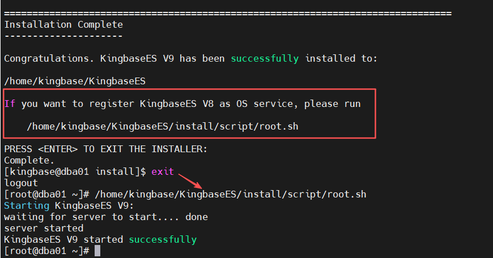Click 'waiting for server to start.... done' line
The width and height of the screenshot is (493, 258).
pyautogui.click(x=106, y=217)
